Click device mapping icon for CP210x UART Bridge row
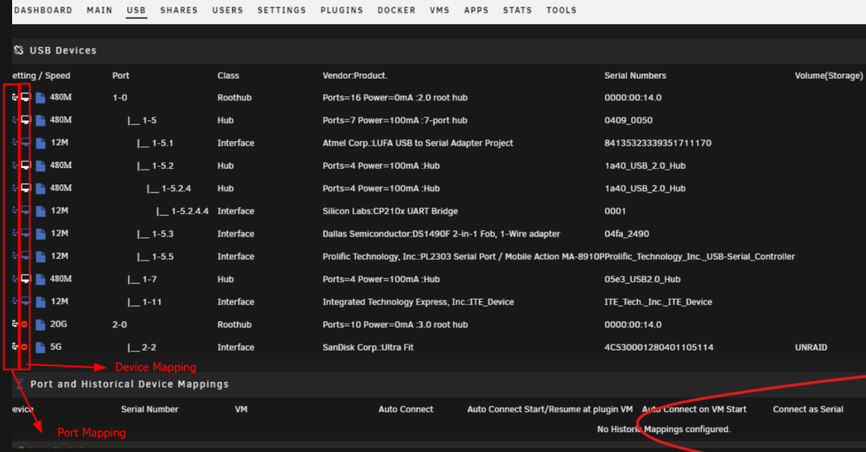Screen dimensions: 866x452 click(25, 210)
